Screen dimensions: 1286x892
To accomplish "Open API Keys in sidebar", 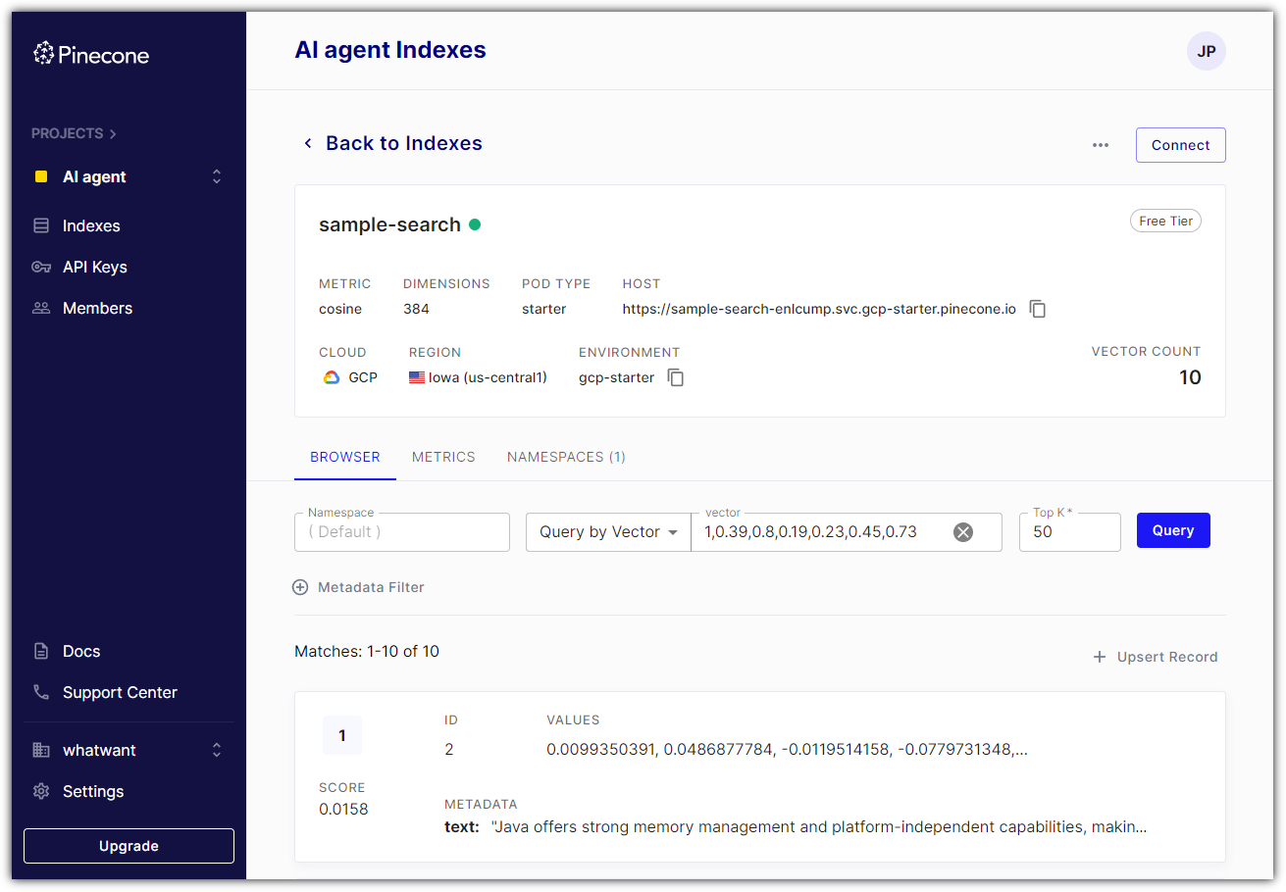I will pos(94,267).
